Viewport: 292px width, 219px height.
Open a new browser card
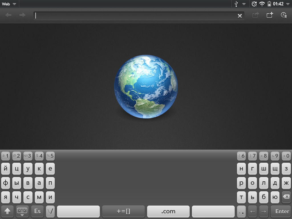[x=269, y=15]
